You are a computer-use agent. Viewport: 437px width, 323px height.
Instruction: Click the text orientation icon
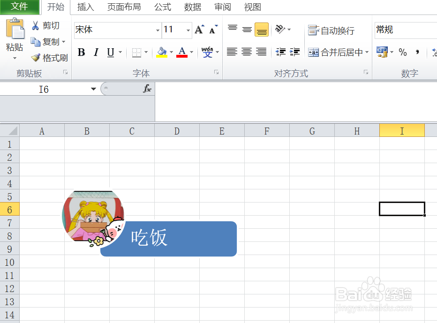tap(280, 29)
